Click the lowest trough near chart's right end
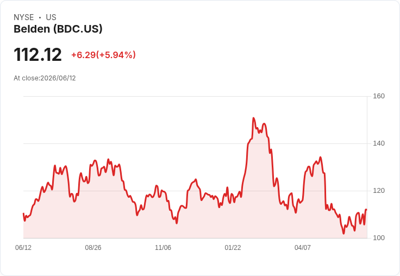400x276 pixels. point(343,234)
